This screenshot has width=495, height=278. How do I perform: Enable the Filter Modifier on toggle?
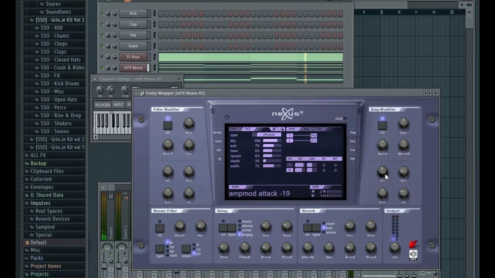tap(167, 124)
